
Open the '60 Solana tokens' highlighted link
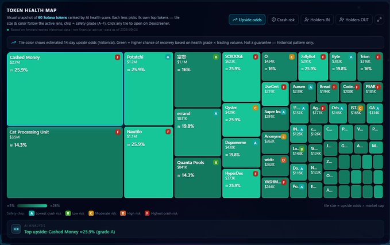(52, 17)
